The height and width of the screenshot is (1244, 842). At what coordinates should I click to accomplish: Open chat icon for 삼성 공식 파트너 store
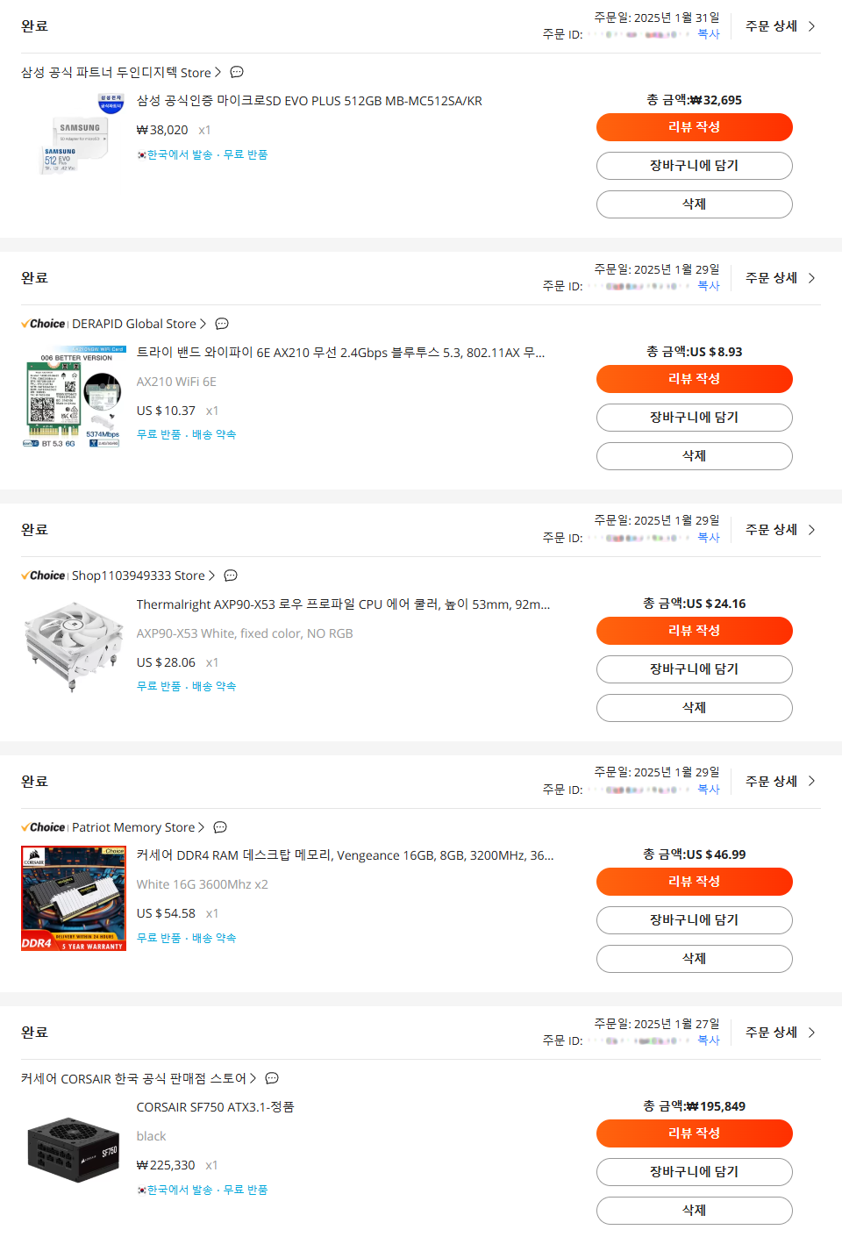click(237, 72)
